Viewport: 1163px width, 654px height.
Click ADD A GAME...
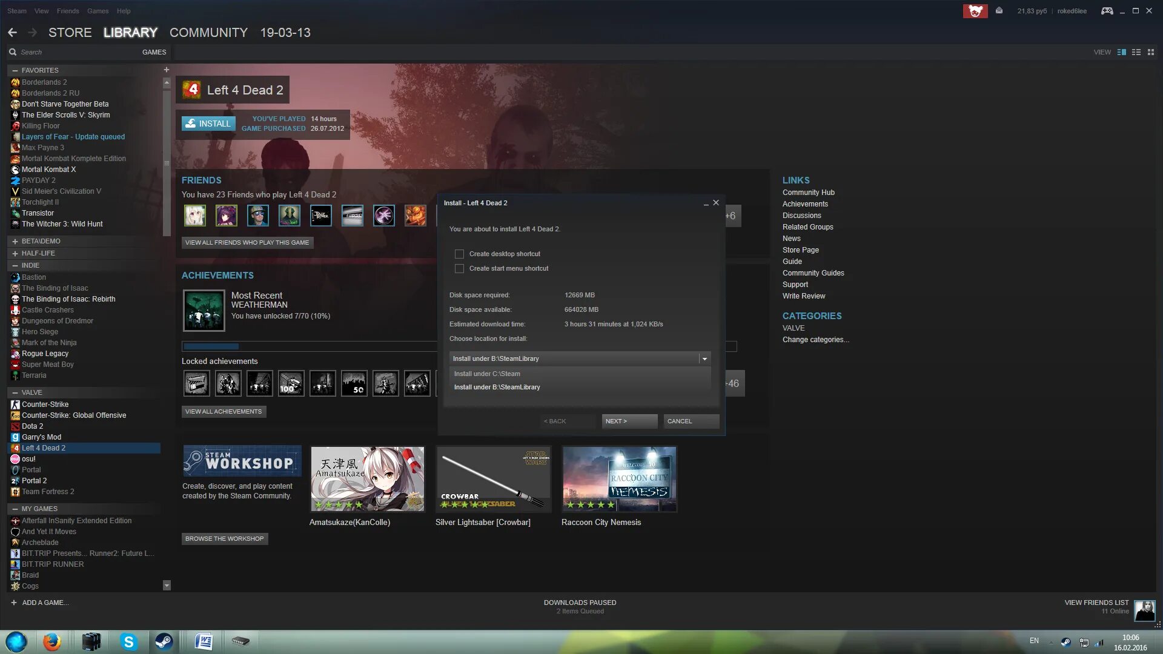coord(39,603)
